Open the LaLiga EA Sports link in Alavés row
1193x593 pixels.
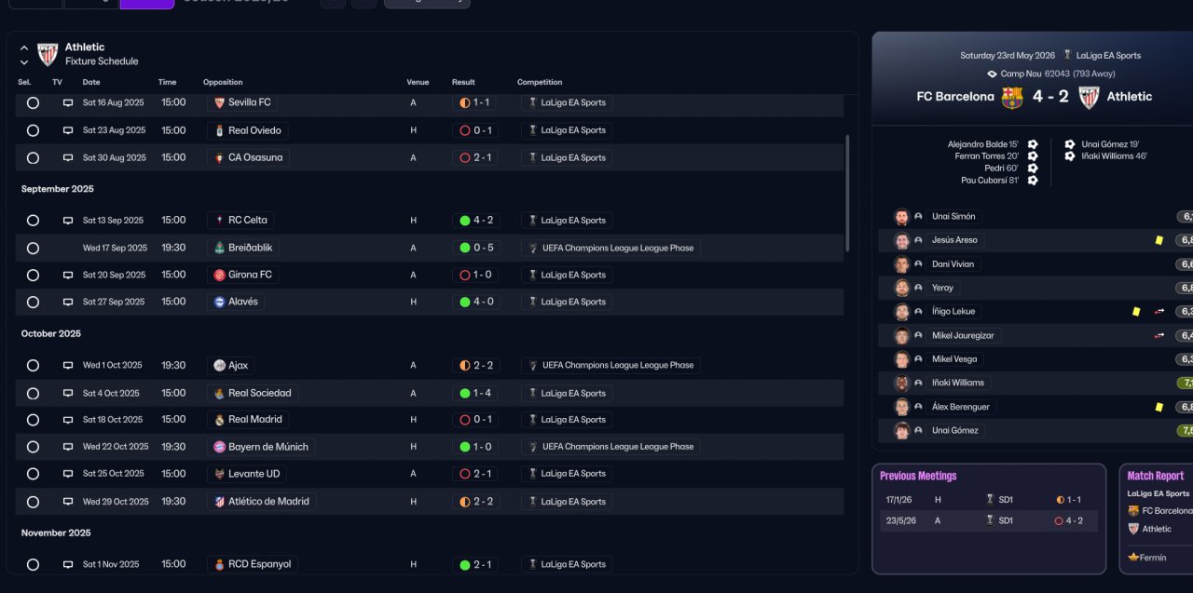coord(567,302)
